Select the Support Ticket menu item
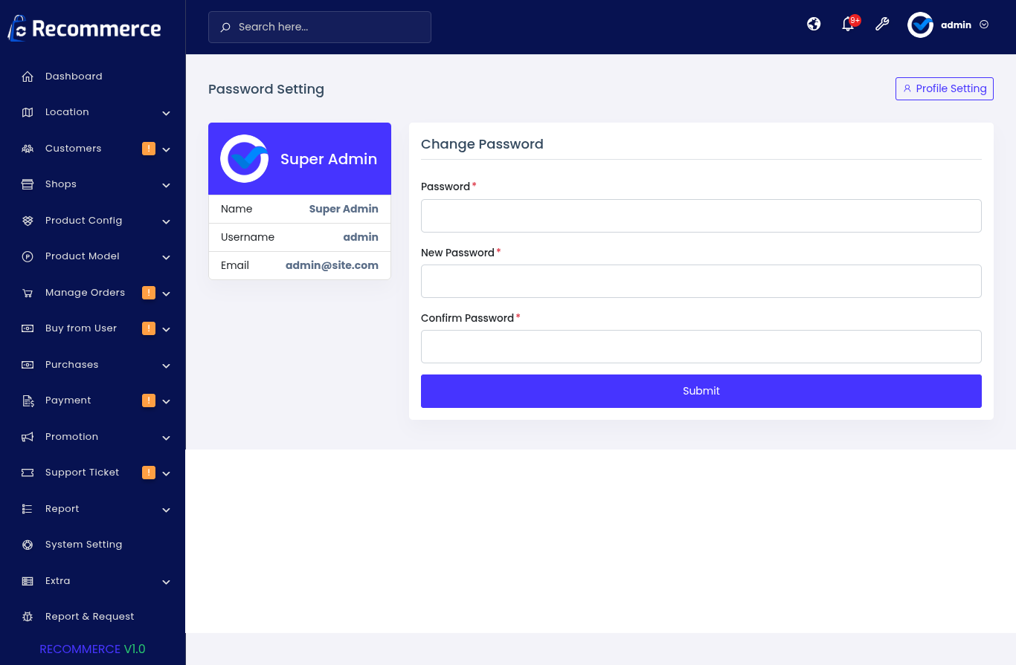This screenshot has width=1016, height=665. click(x=92, y=473)
